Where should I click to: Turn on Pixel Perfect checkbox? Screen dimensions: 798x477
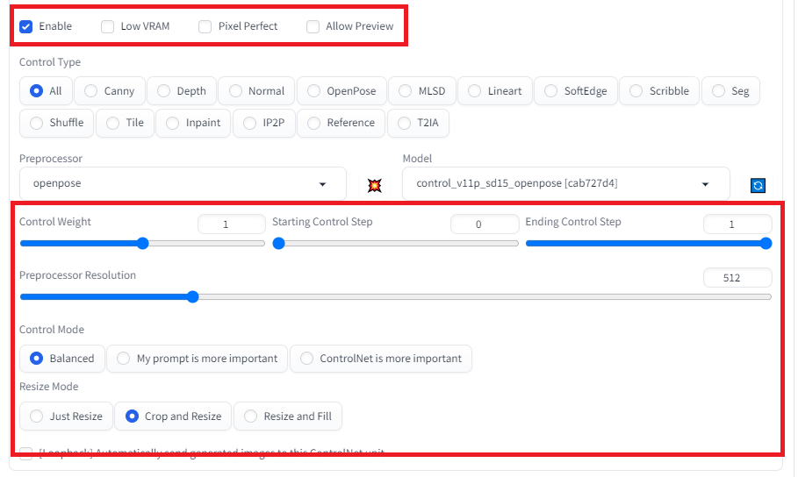[x=205, y=26]
